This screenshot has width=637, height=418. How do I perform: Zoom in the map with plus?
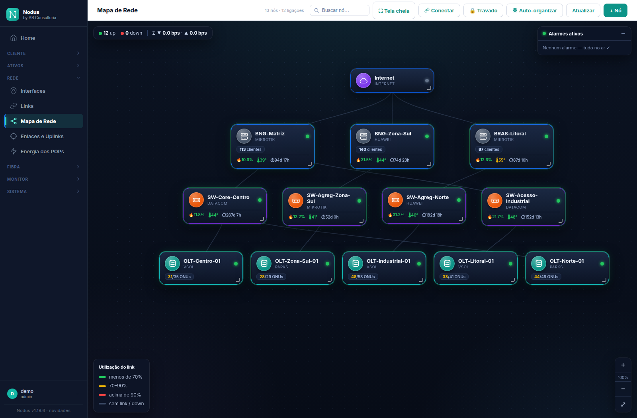pos(623,365)
